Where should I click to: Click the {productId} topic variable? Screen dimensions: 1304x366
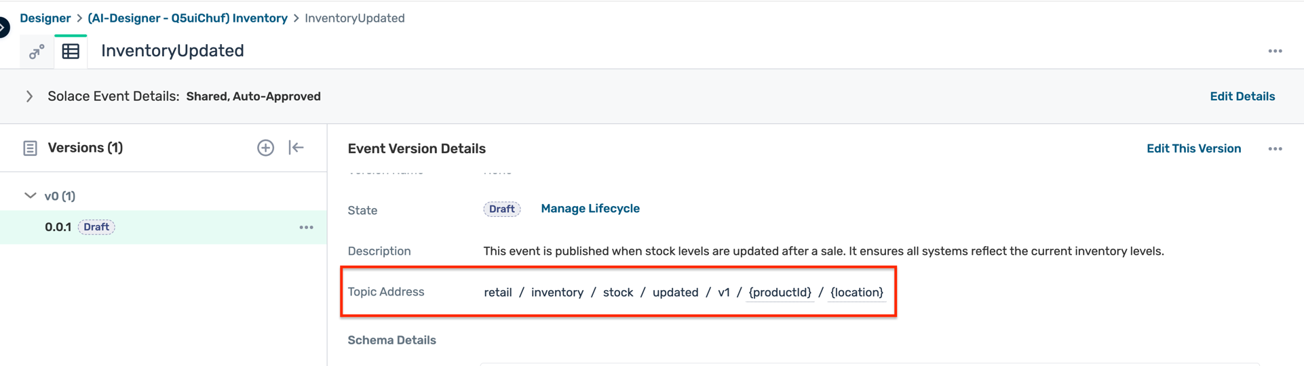point(780,292)
